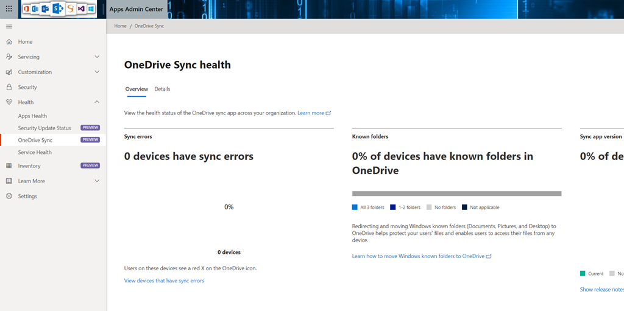Open the app launcher waffle icon

[x=9, y=9]
